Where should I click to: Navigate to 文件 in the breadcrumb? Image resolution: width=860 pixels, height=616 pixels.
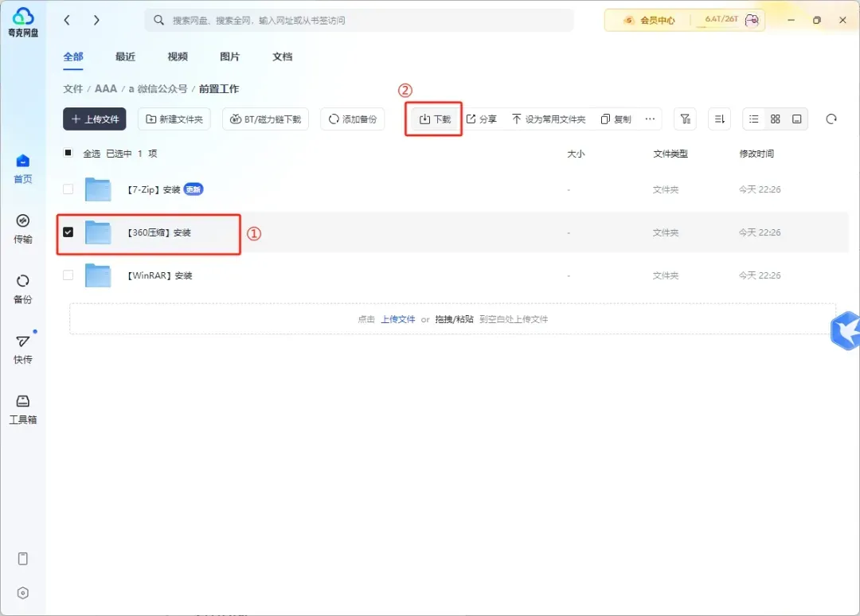tap(72, 89)
